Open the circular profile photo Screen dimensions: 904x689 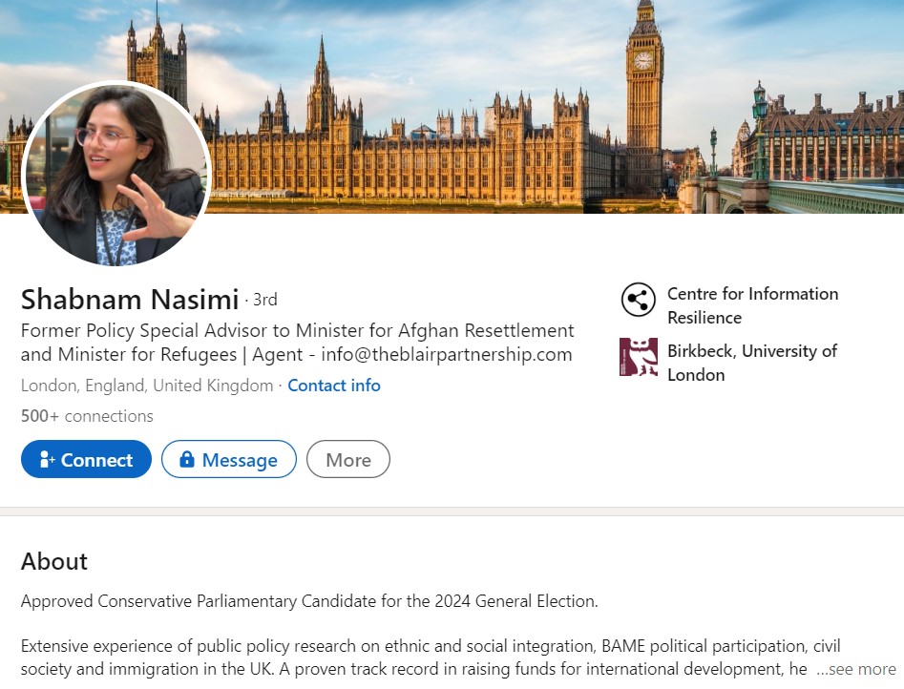116,174
